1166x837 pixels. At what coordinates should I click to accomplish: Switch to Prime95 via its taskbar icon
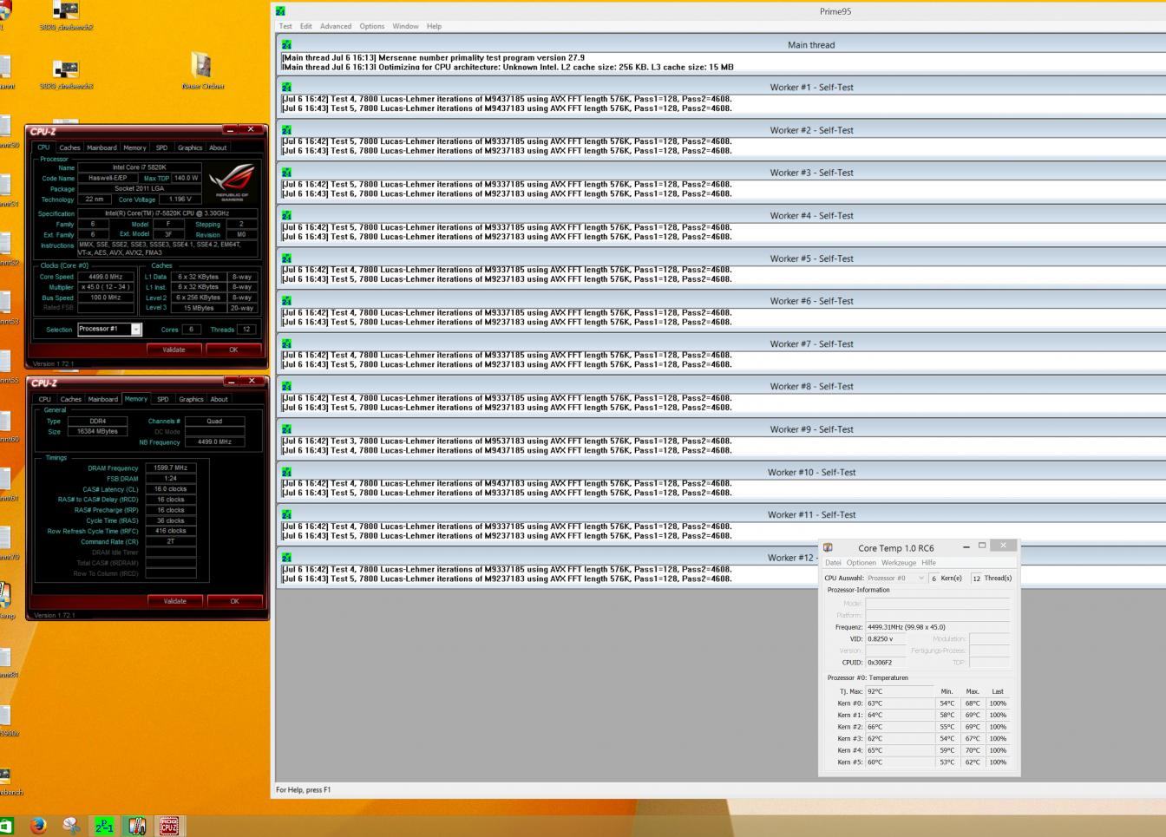(x=104, y=826)
